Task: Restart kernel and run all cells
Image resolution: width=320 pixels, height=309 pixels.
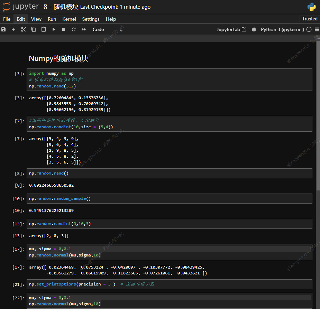Action: pyautogui.click(x=84, y=30)
